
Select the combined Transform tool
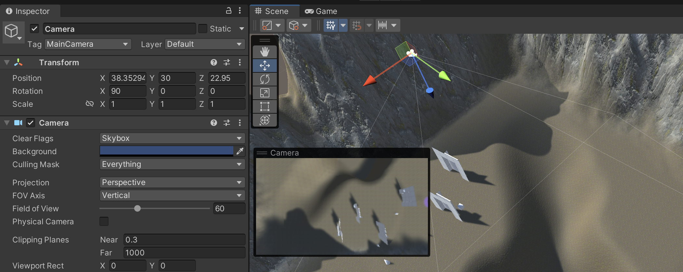(265, 120)
